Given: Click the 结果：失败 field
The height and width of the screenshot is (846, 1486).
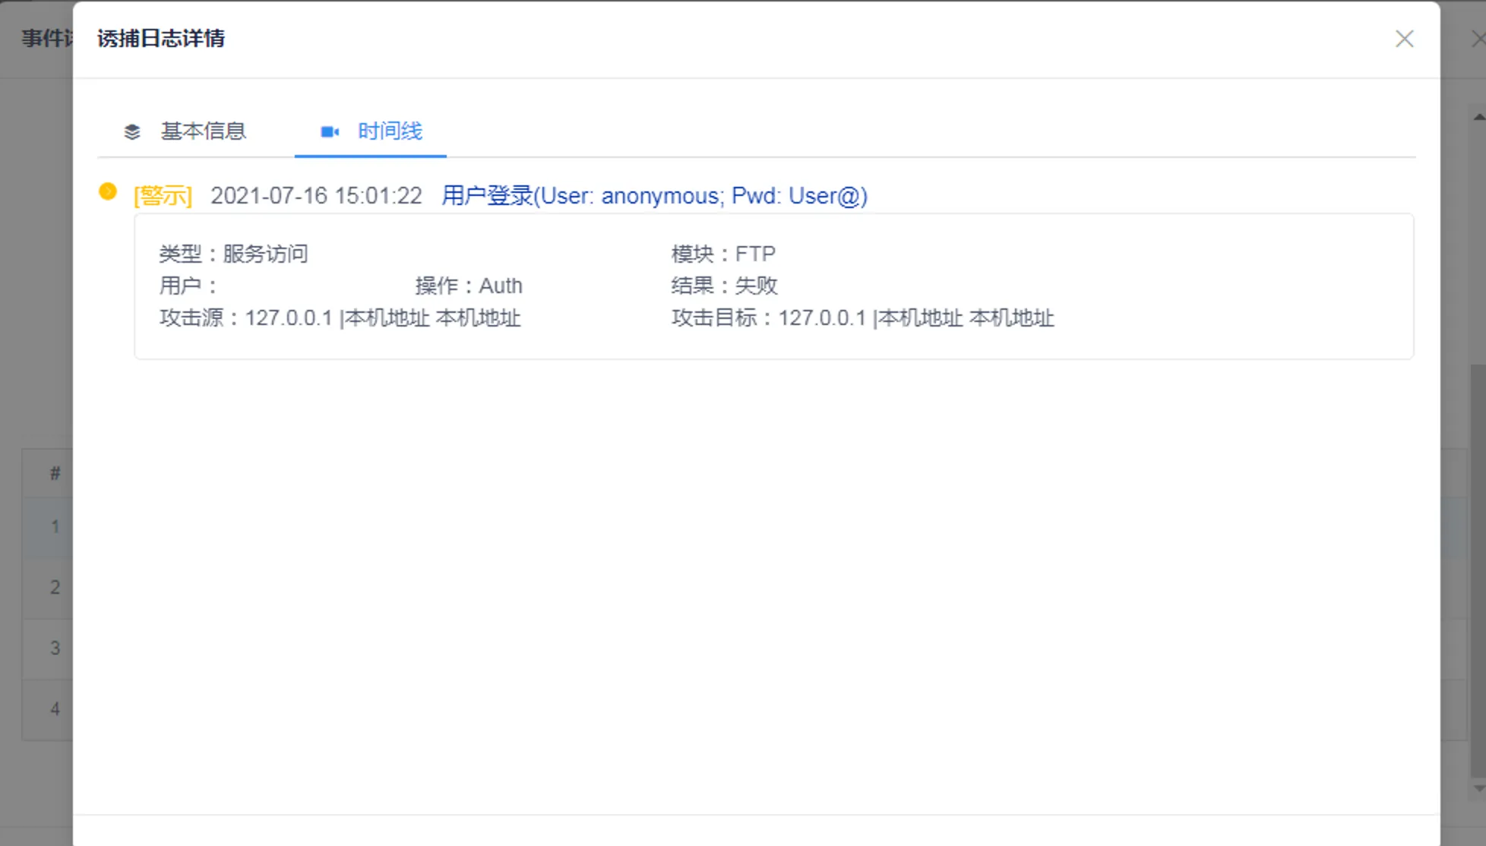Looking at the screenshot, I should (x=724, y=286).
